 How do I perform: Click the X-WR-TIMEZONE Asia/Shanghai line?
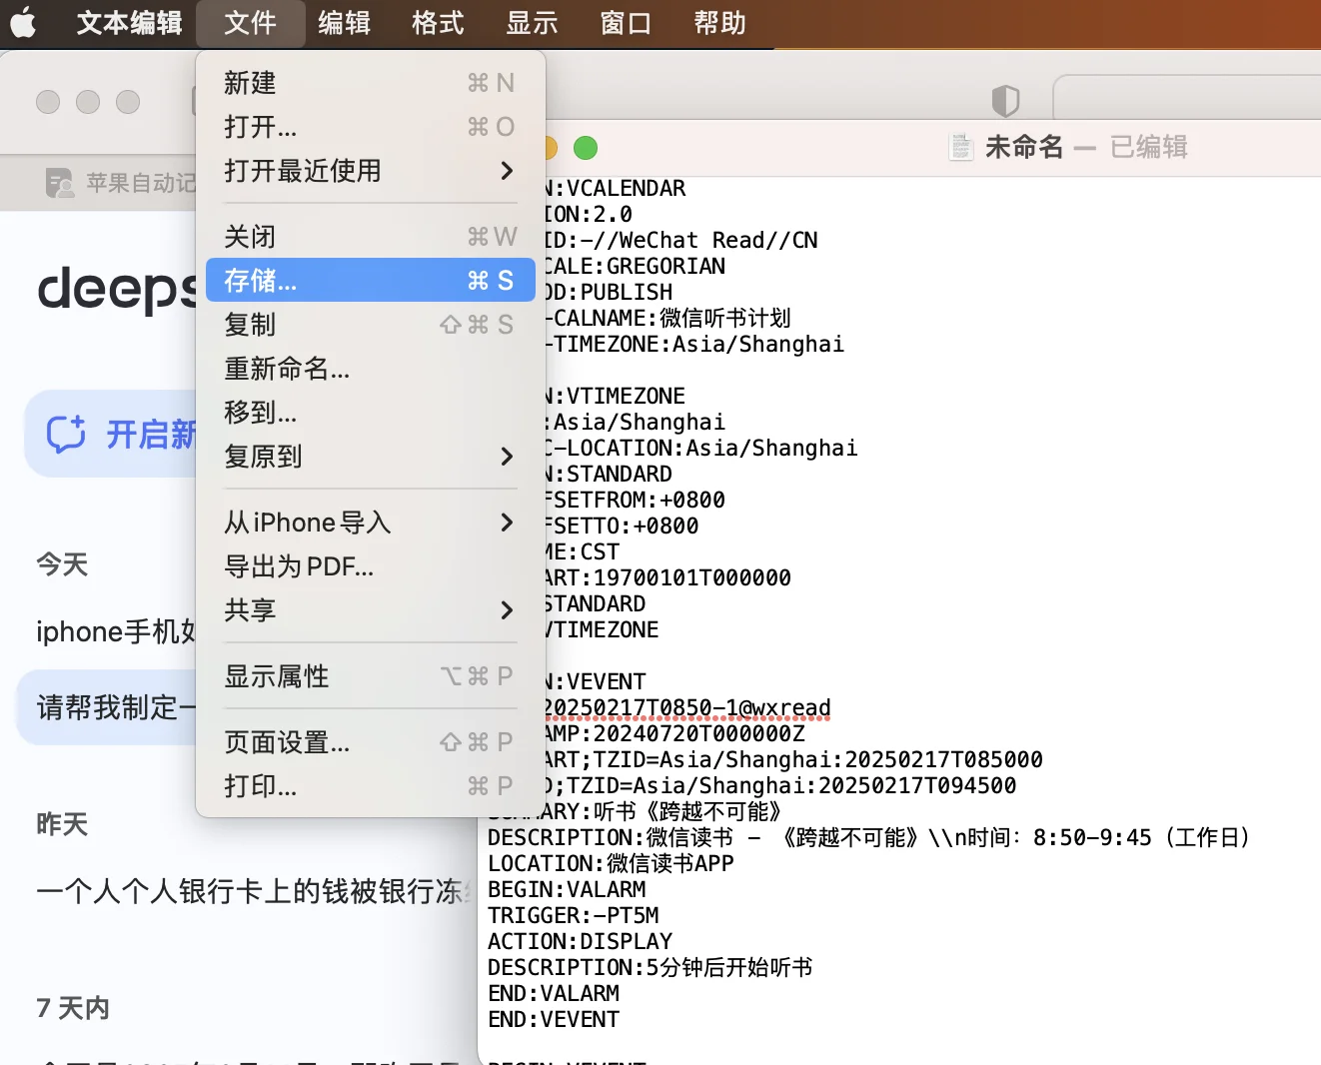point(694,344)
